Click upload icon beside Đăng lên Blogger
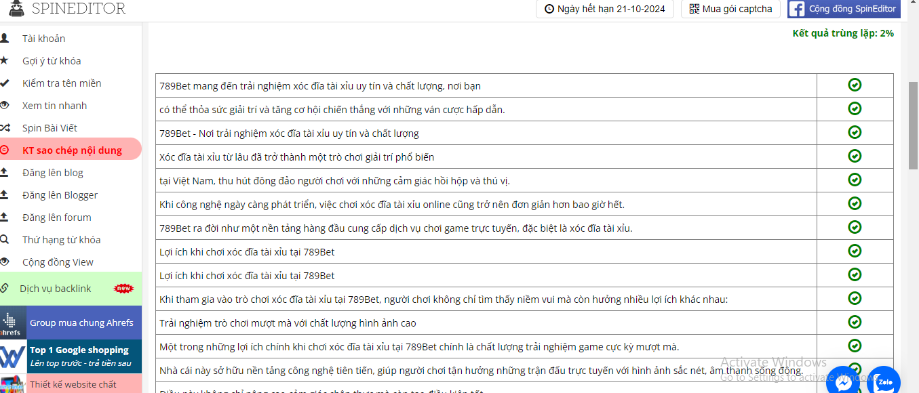919x393 pixels. [x=4, y=194]
